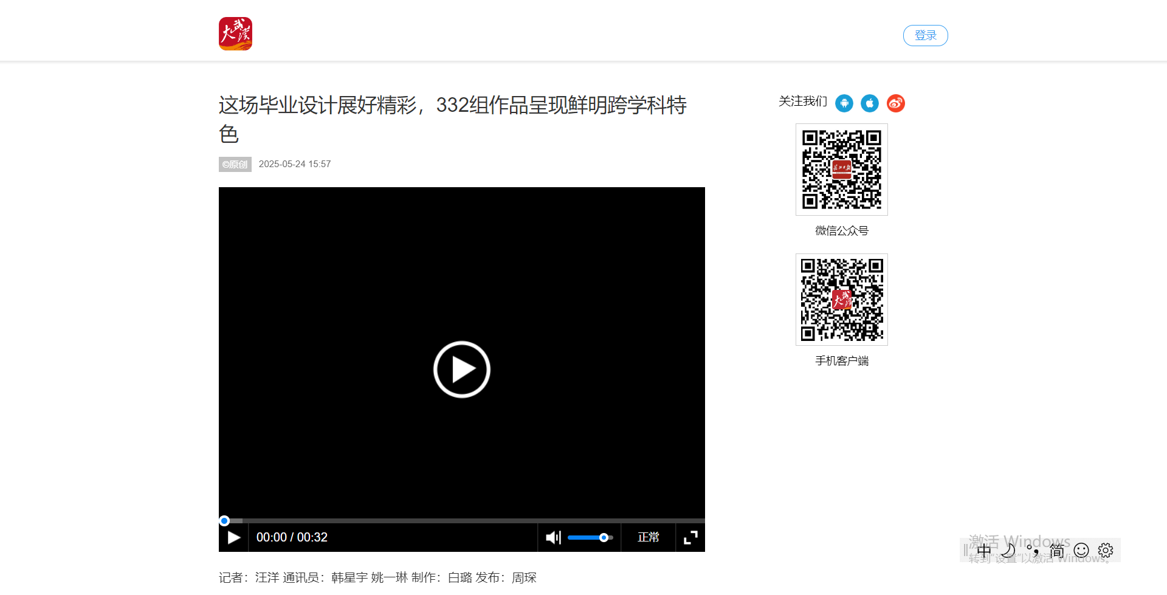The image size is (1167, 595).
Task: Mute the video via speaker icon
Action: point(553,537)
